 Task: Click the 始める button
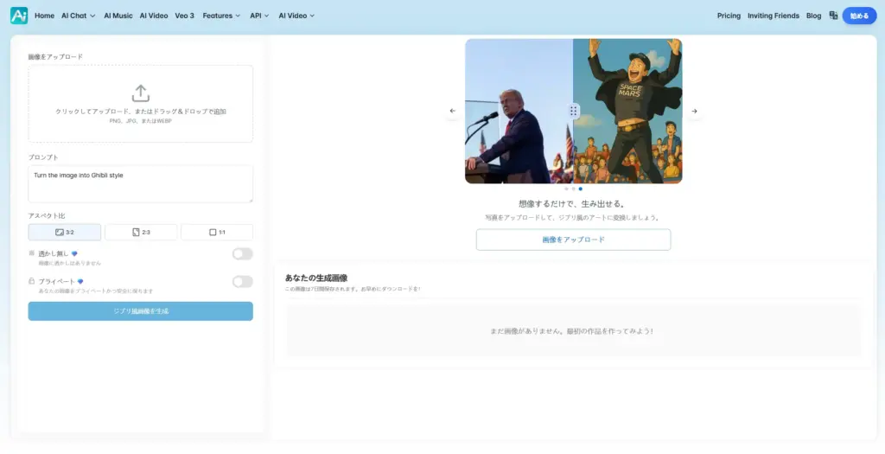[859, 16]
